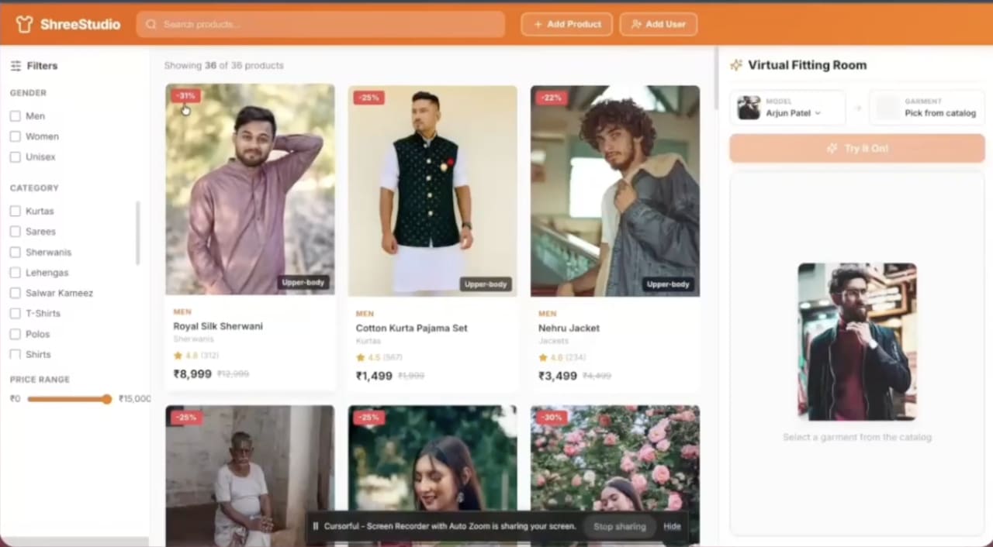This screenshot has height=547, width=993.
Task: Click the Upper-body tag on Cotton Kurta Pajama Set
Action: (486, 284)
